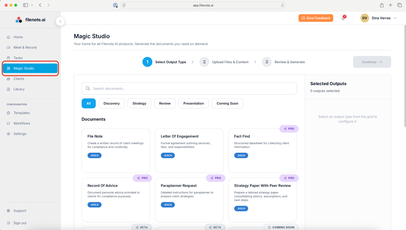This screenshot has width=406, height=230.
Task: Expand the Dina Verras account dropdown
Action: pyautogui.click(x=395, y=18)
